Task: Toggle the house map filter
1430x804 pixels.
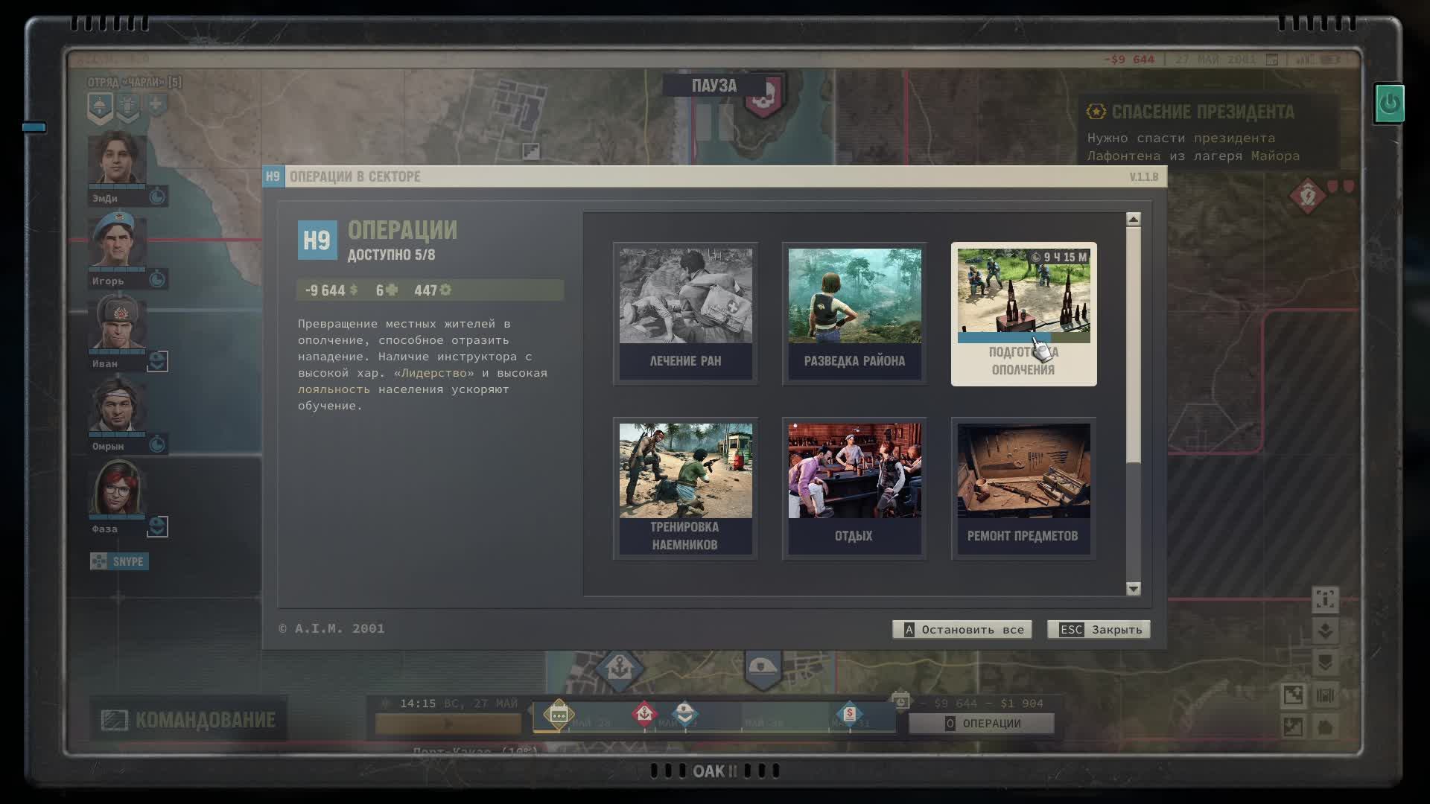Action: [1325, 727]
